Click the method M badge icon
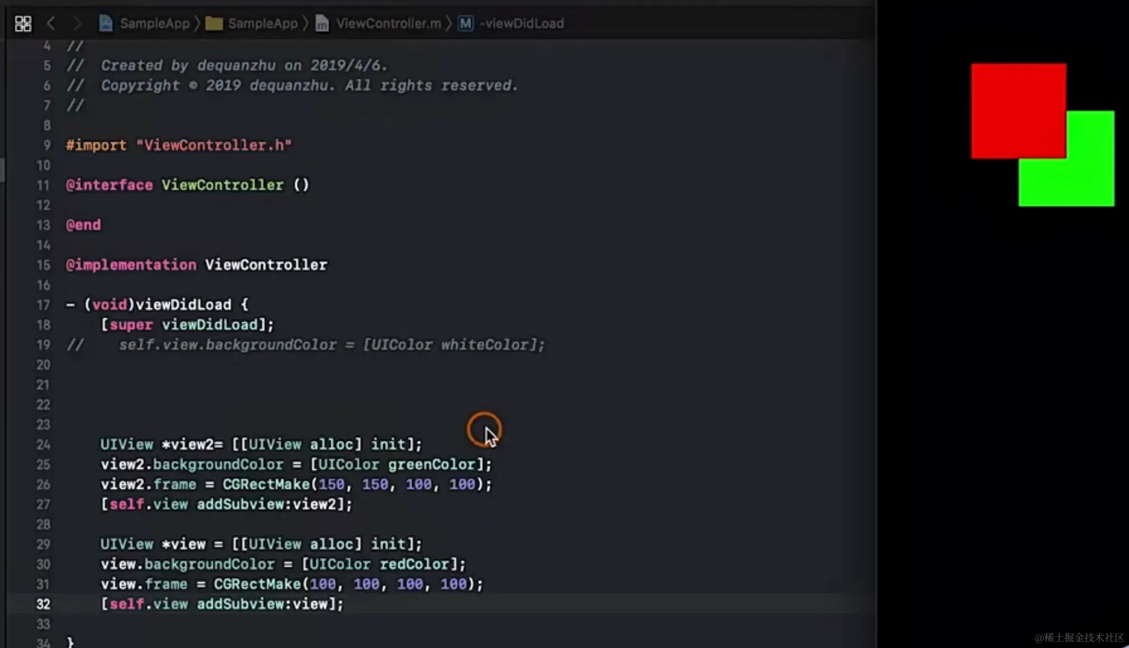This screenshot has height=648, width=1129. 465,23
